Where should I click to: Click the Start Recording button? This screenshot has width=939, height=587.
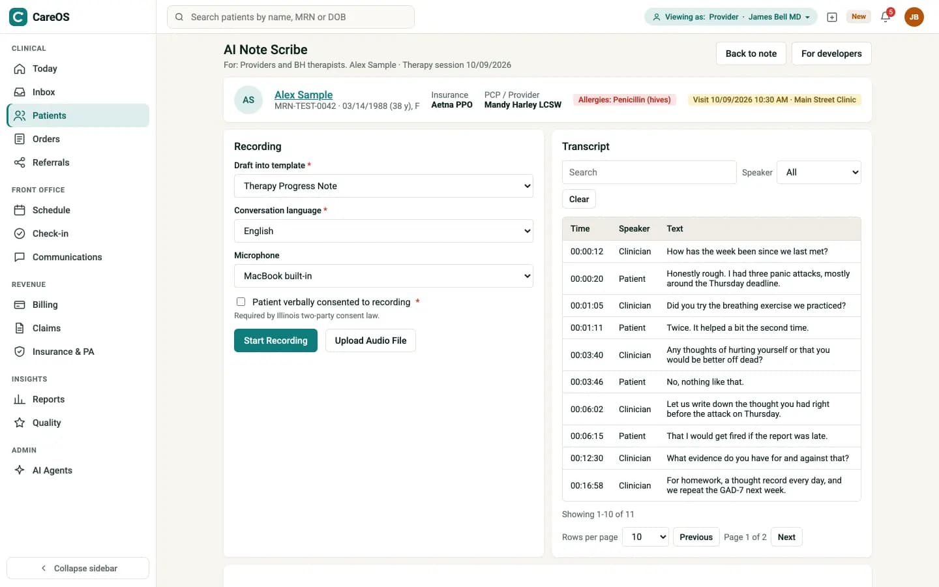point(276,340)
